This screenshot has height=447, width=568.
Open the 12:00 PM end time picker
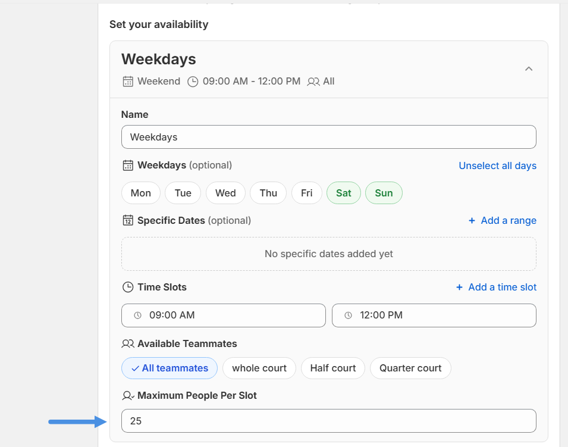(x=434, y=315)
